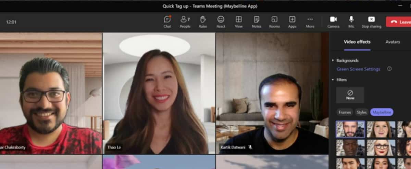Leave the meeting

coord(398,22)
